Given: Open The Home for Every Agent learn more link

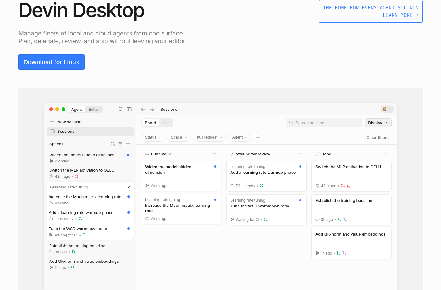Looking at the screenshot, I should click(371, 11).
